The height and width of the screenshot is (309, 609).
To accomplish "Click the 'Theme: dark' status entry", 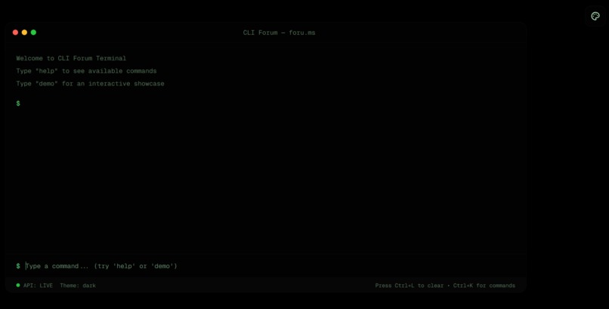I will pos(78,286).
